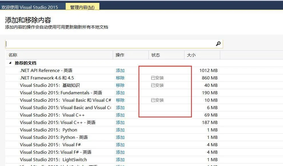Click the 860 MB size value

pos(210,78)
